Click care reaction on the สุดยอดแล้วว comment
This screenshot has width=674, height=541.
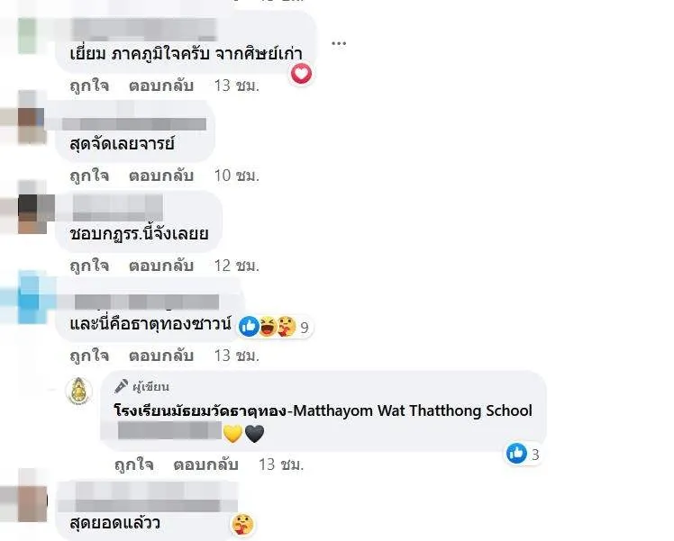click(243, 524)
